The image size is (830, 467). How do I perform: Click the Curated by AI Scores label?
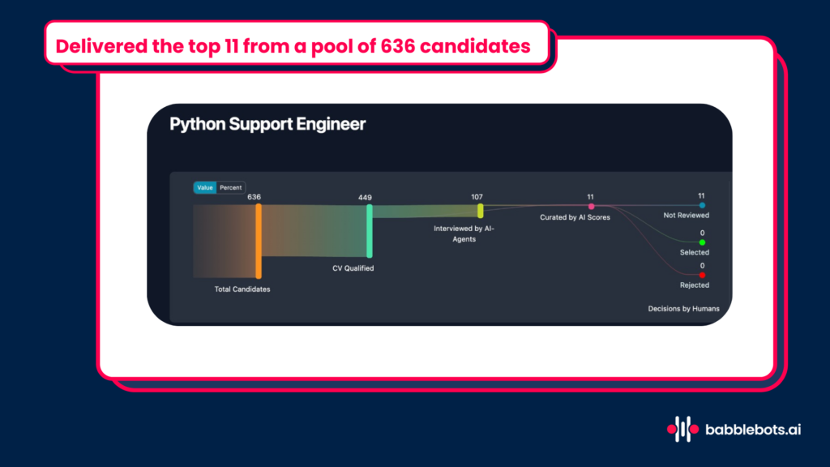pyautogui.click(x=575, y=217)
